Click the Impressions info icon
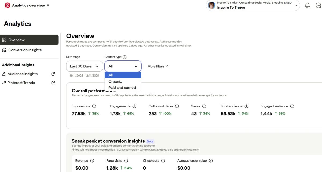This screenshot has width=322, height=172. click(x=94, y=106)
